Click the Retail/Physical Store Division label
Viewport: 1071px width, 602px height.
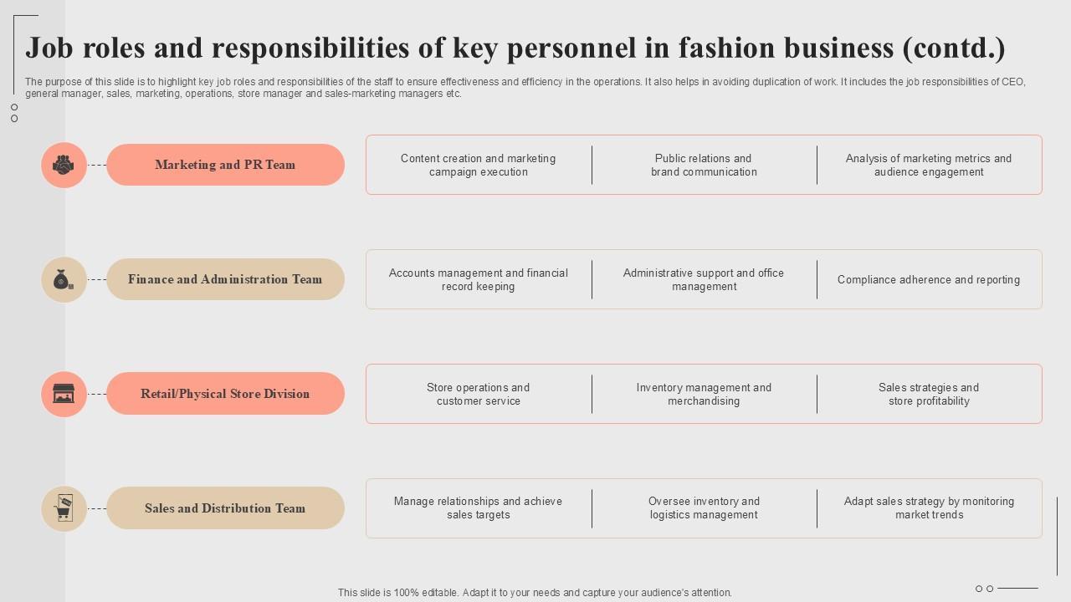click(x=225, y=394)
